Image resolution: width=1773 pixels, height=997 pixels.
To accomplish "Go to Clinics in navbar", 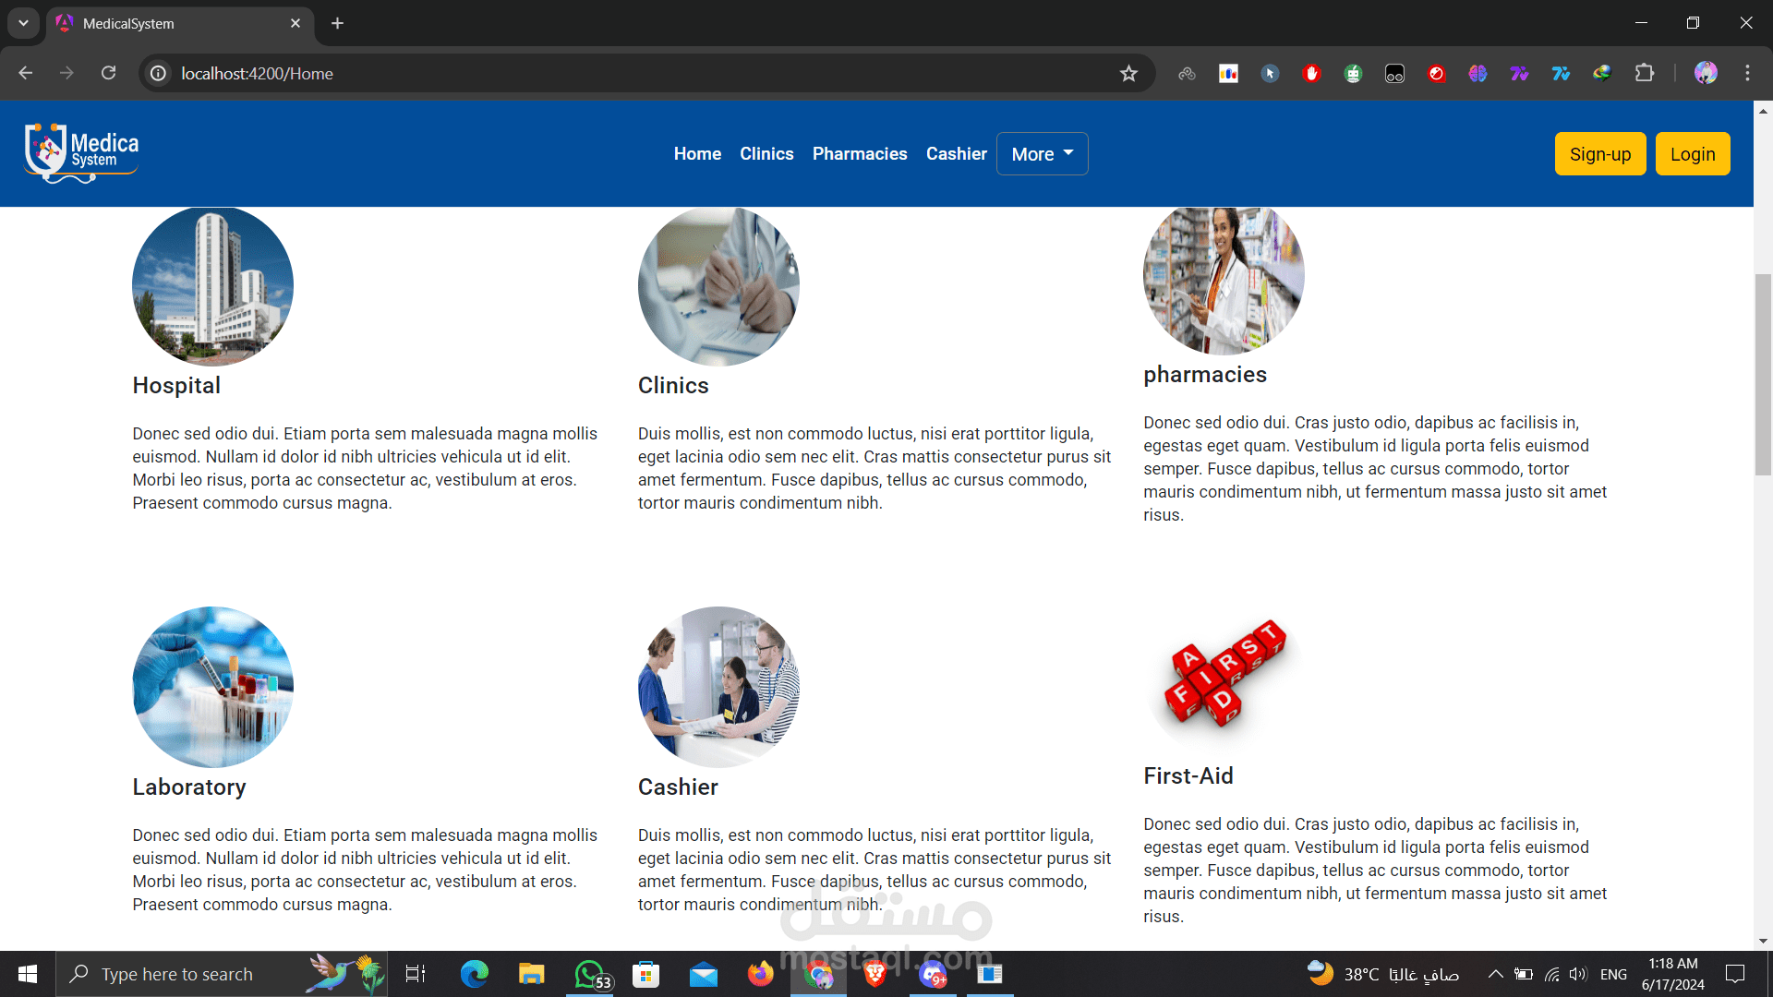I will point(766,154).
